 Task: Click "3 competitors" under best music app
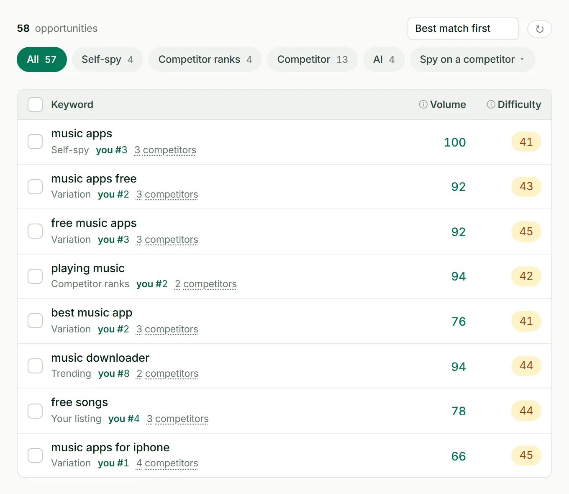pyautogui.click(x=167, y=329)
